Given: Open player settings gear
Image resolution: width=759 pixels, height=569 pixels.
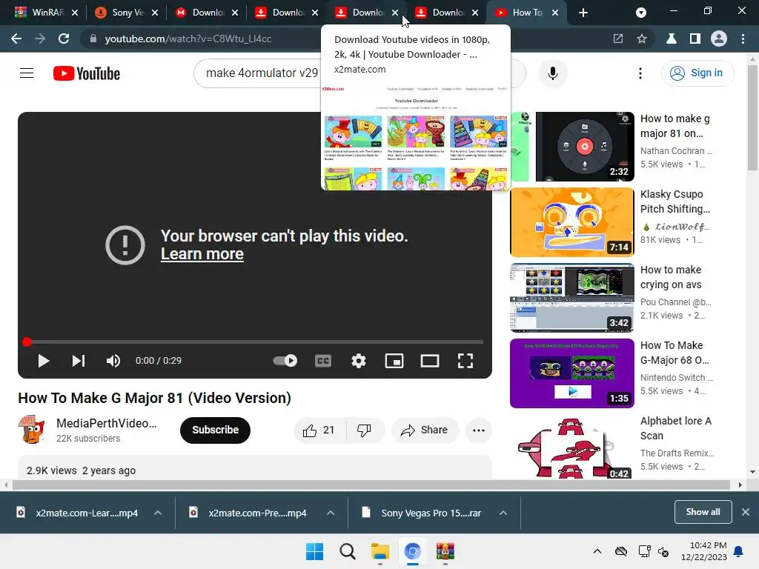Looking at the screenshot, I should point(359,361).
